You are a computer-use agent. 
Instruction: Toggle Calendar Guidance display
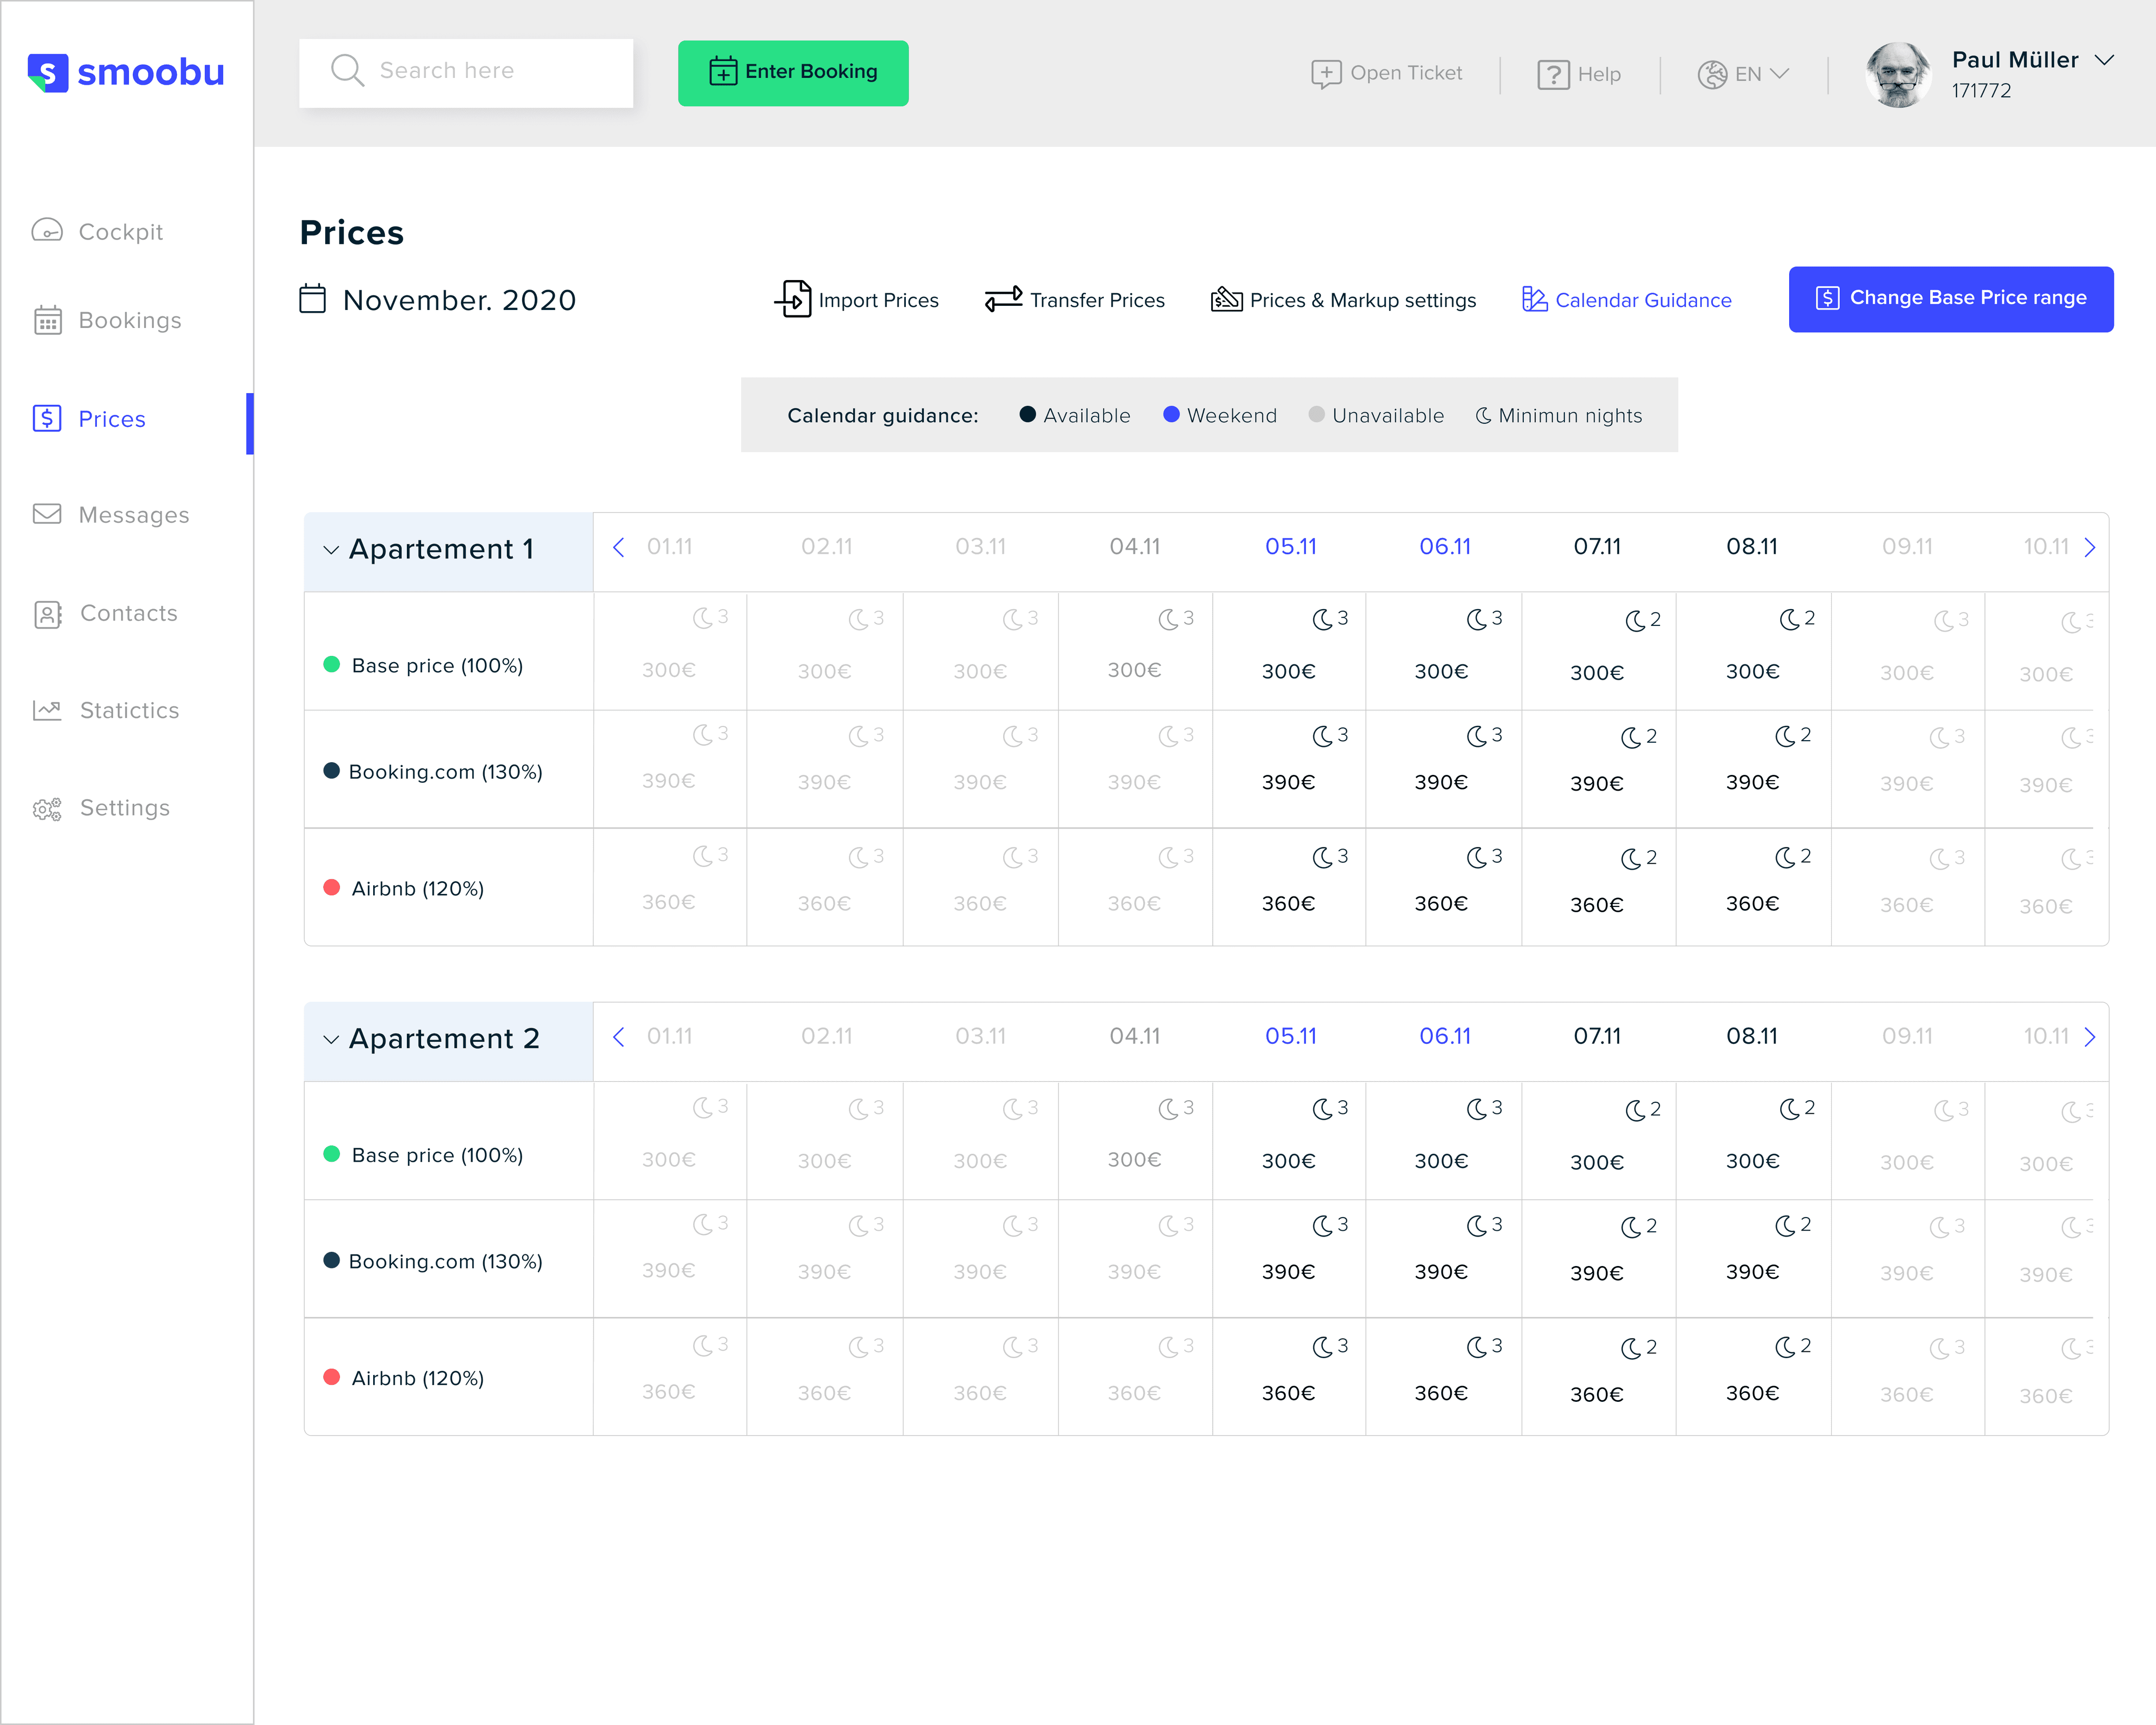pyautogui.click(x=1627, y=300)
